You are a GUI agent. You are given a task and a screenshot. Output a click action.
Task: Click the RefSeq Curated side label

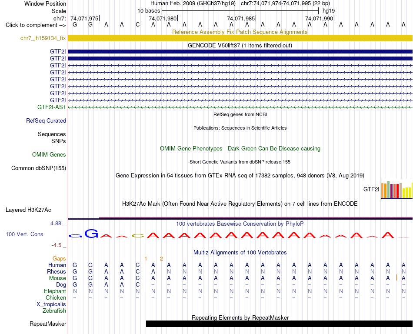coord(46,120)
